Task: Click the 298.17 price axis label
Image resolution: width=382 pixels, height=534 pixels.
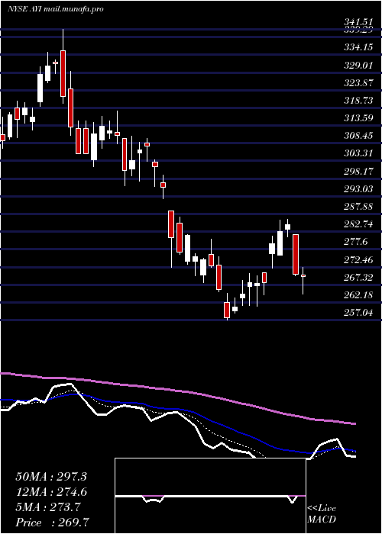Action: coord(358,172)
